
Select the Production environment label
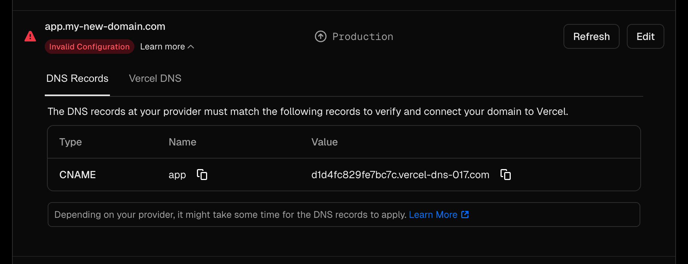pos(363,36)
